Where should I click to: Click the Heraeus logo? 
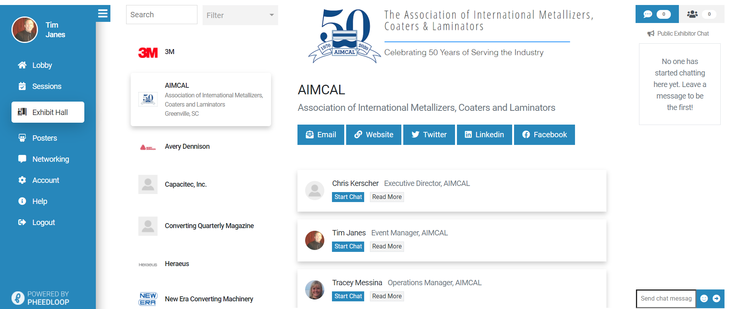tap(148, 265)
